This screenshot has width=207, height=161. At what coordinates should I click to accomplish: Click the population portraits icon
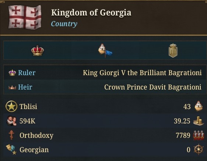tap(12, 121)
